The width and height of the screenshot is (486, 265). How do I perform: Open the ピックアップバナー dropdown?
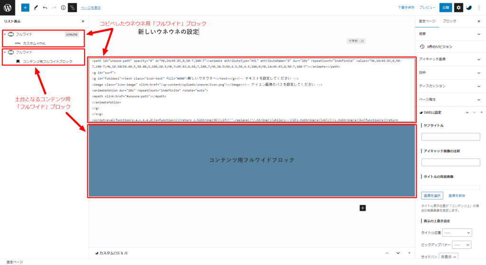[461, 245]
